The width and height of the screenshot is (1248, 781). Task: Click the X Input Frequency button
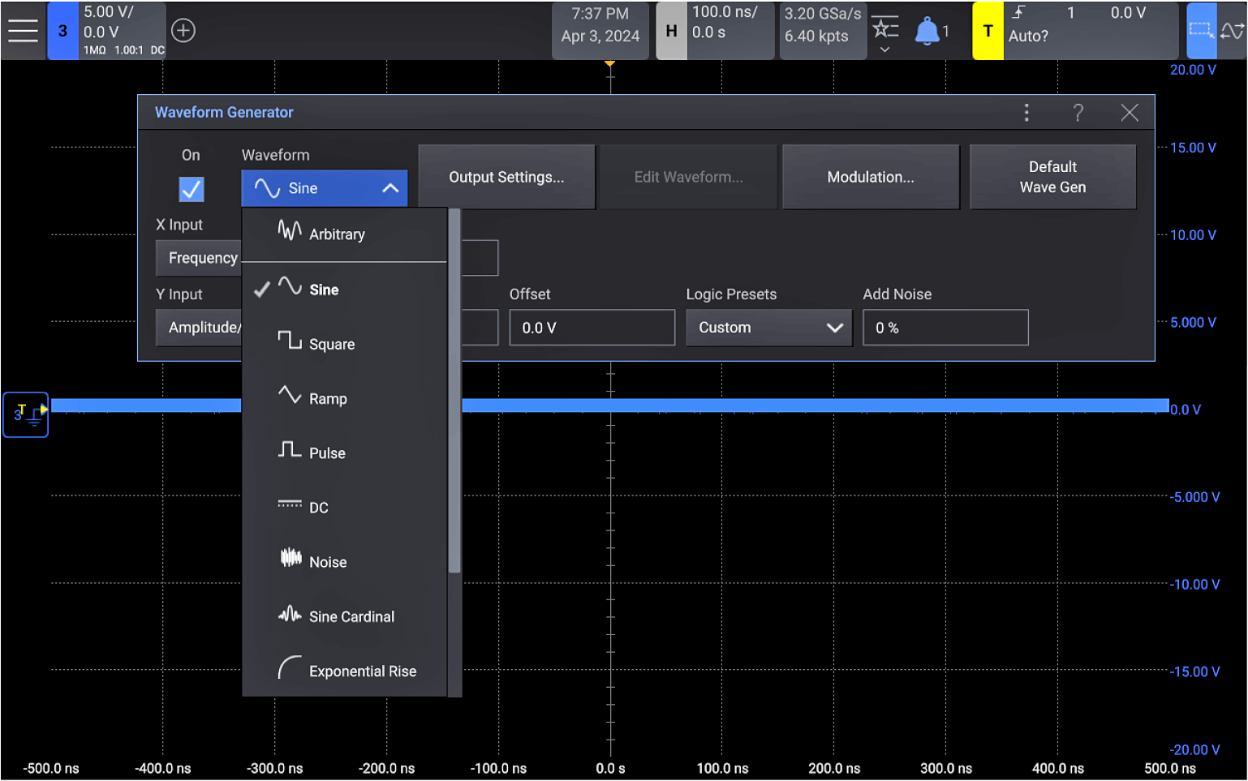click(199, 258)
